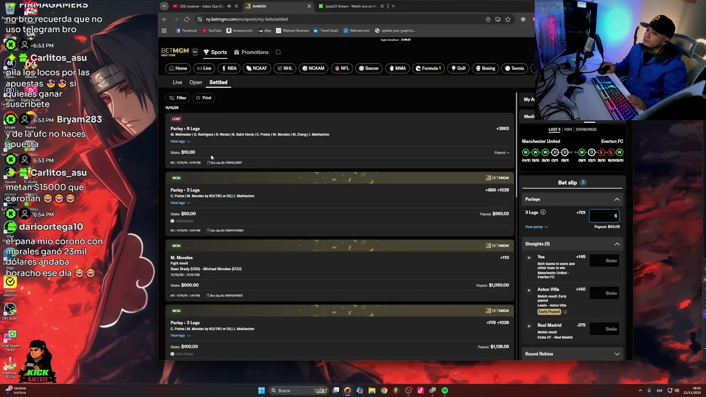
Task: Open the Amazon.com bookmark
Action: [239, 31]
